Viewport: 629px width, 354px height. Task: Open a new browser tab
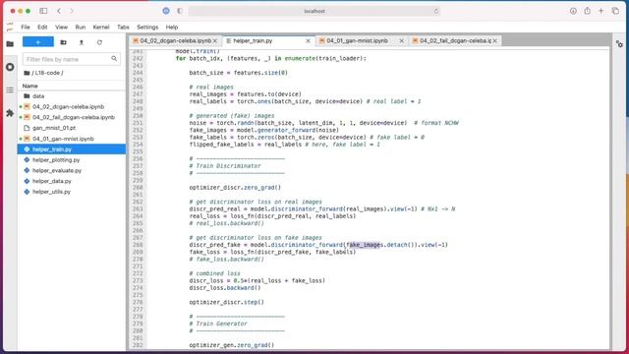(600, 11)
